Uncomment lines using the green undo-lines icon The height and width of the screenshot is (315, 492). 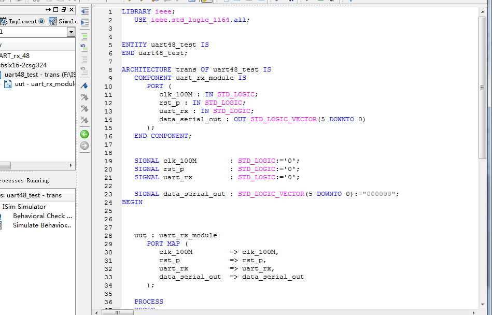coord(84,48)
